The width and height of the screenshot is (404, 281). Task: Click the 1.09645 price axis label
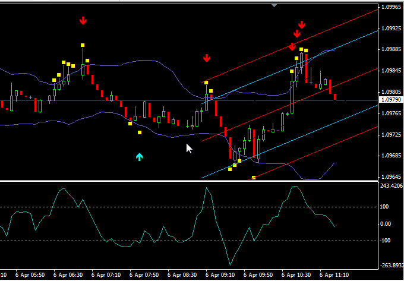tap(392, 177)
